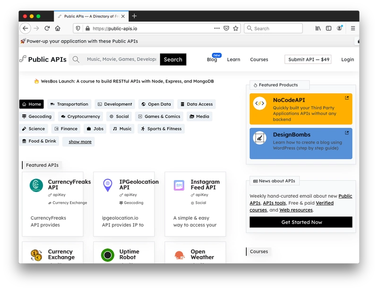Click the Open Weather logo icon
Screen dimensions: 378x290
179,255
